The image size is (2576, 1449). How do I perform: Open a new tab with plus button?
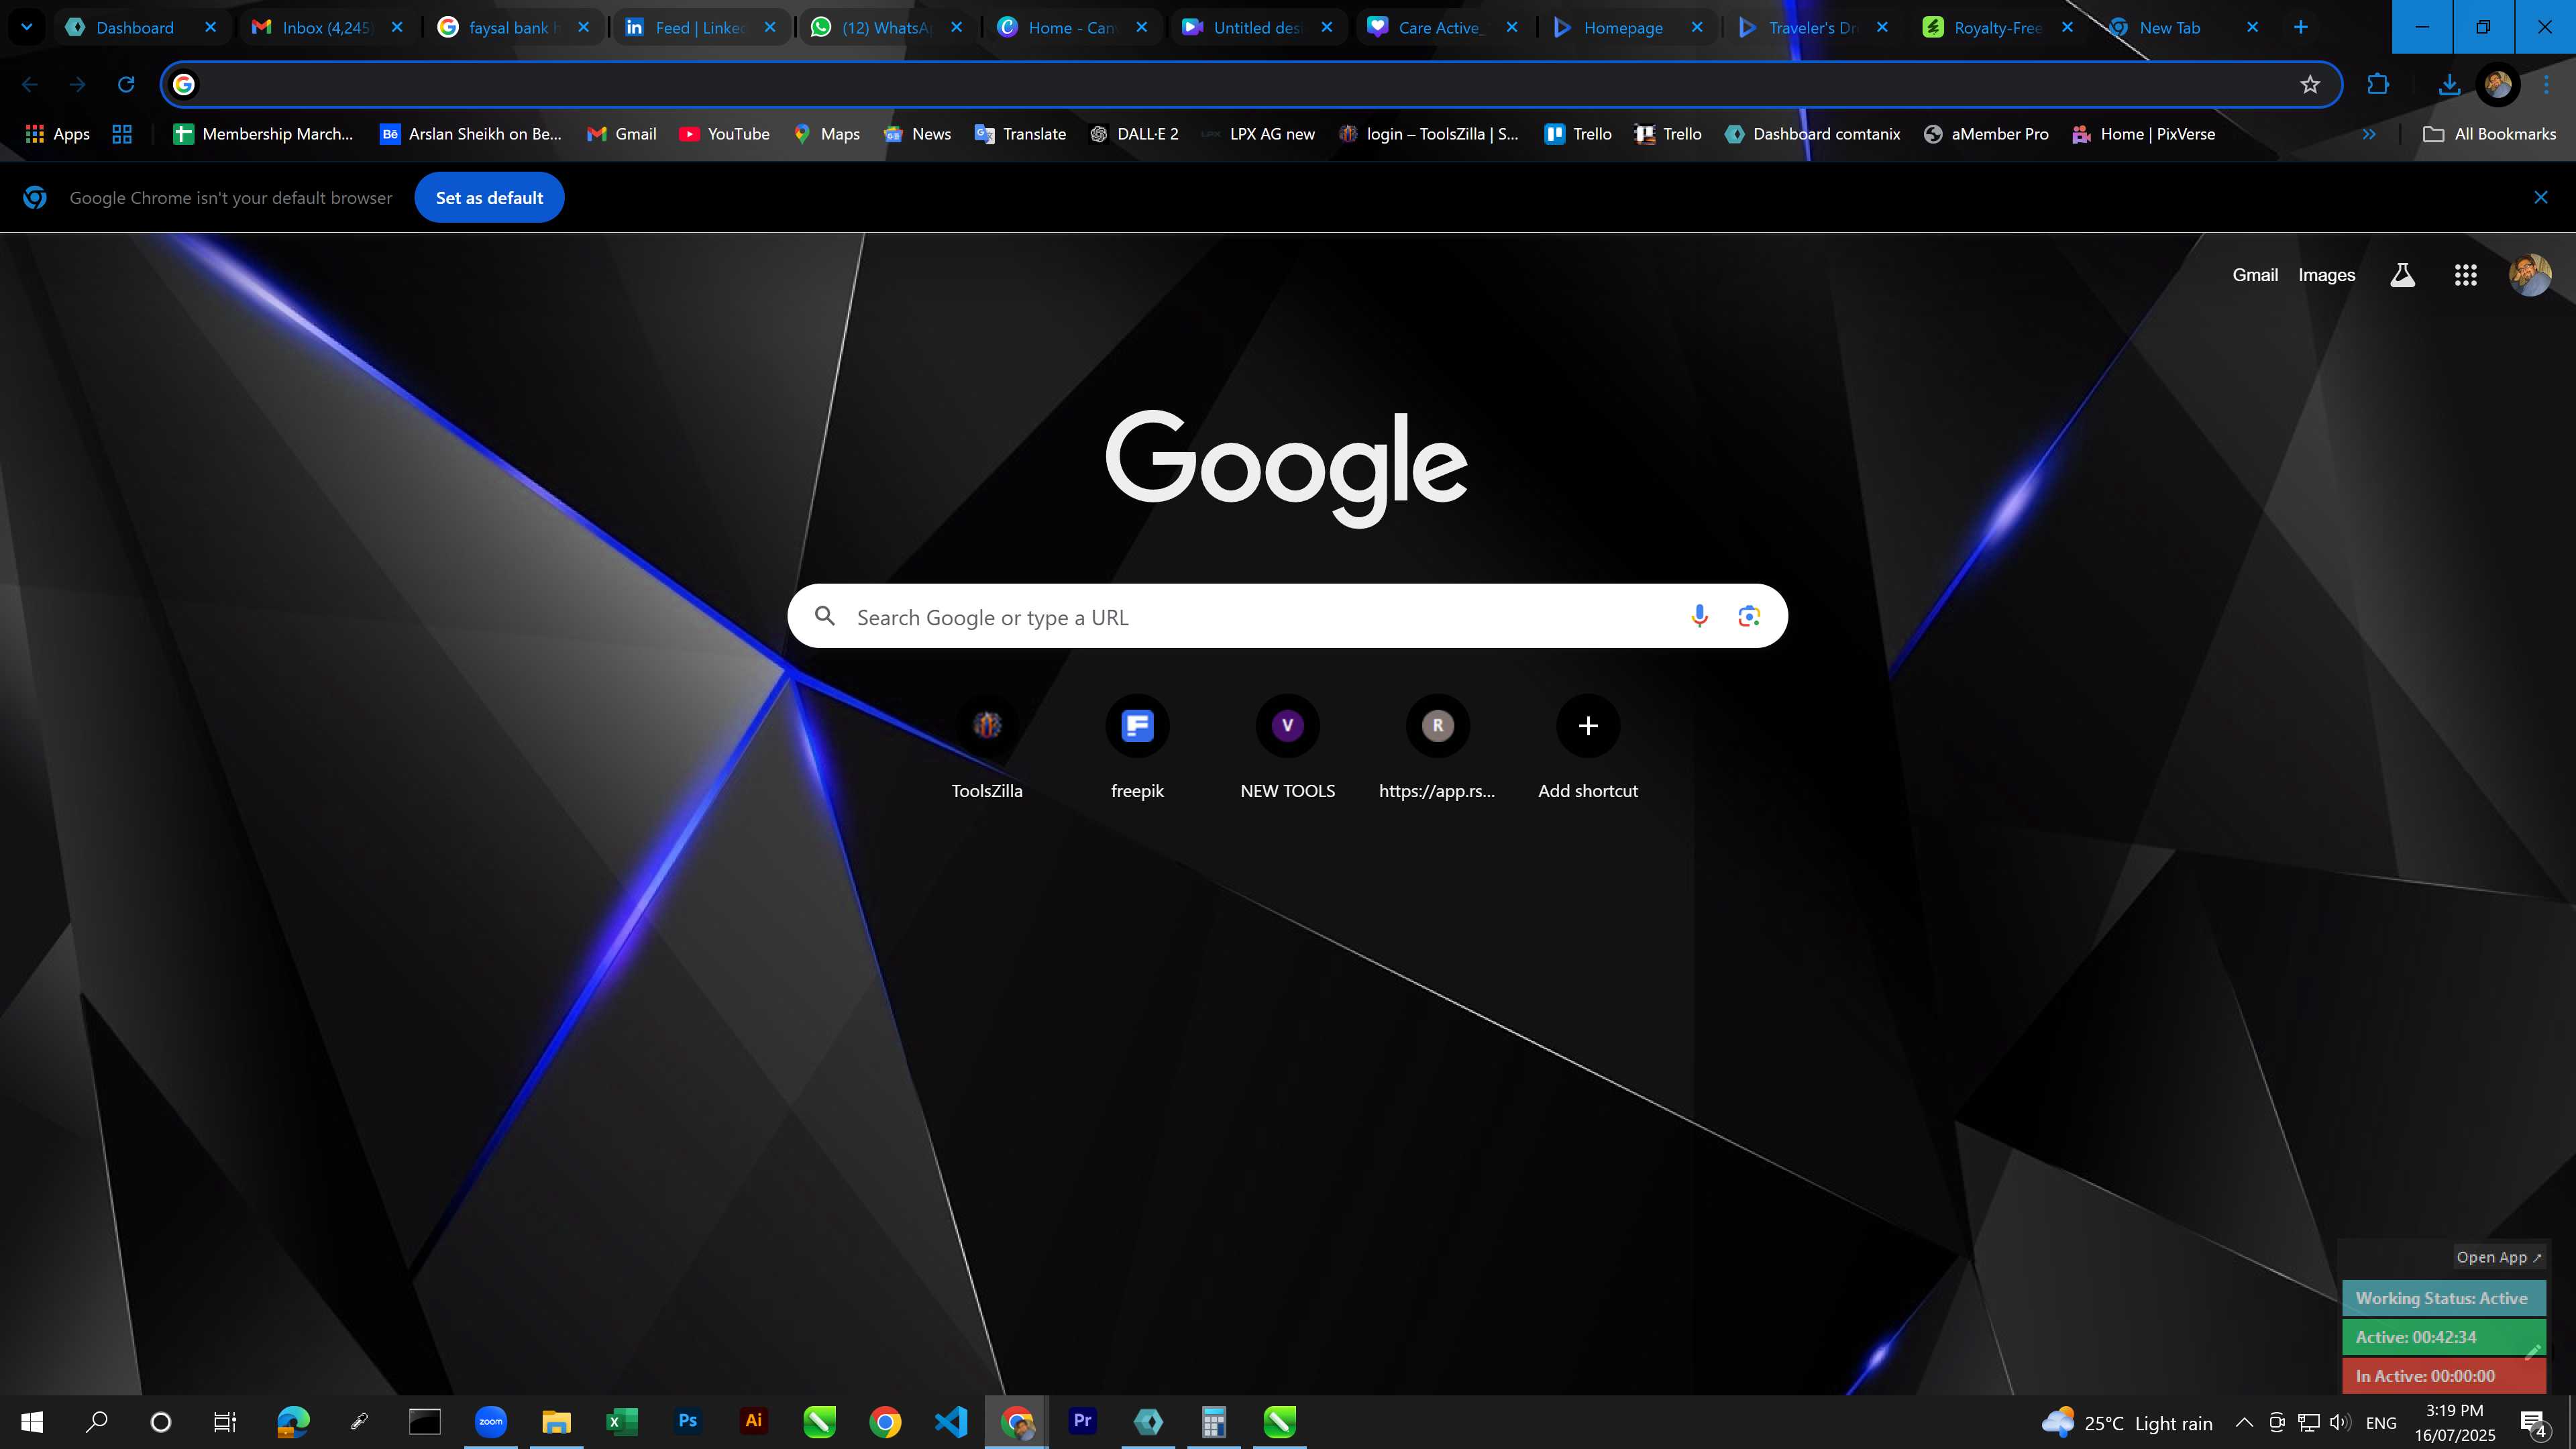coord(2300,27)
